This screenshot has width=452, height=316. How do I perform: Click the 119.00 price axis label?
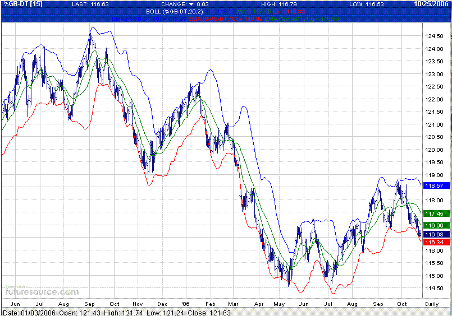coord(435,175)
